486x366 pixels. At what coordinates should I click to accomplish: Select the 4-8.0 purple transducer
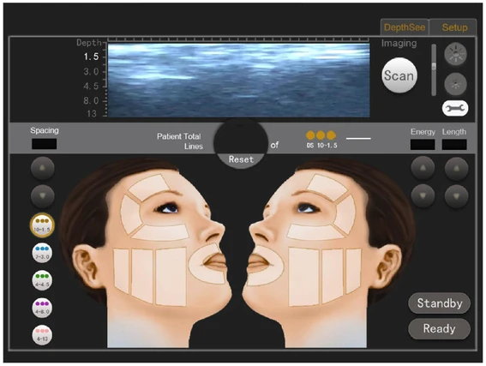coord(42,308)
